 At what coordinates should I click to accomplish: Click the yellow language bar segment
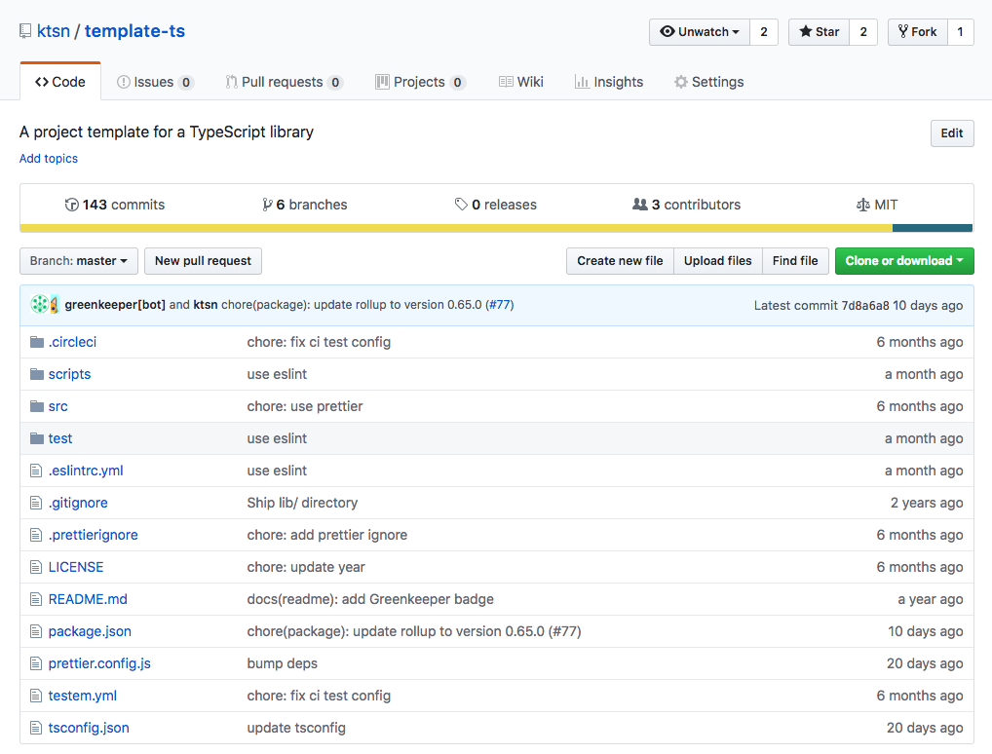(x=456, y=228)
